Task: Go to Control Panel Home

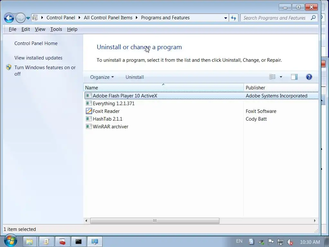Action: click(36, 43)
